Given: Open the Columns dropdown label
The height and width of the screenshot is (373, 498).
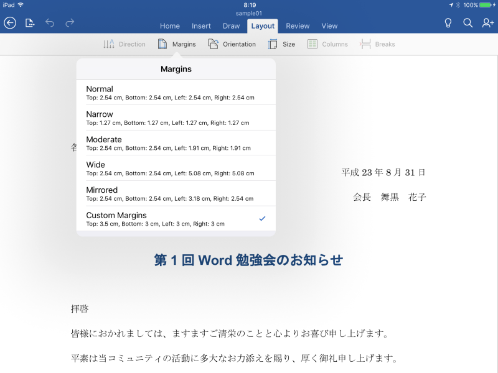Looking at the screenshot, I should (335, 44).
